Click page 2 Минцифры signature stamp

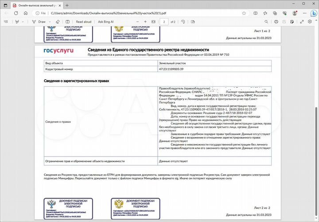pos(136,209)
